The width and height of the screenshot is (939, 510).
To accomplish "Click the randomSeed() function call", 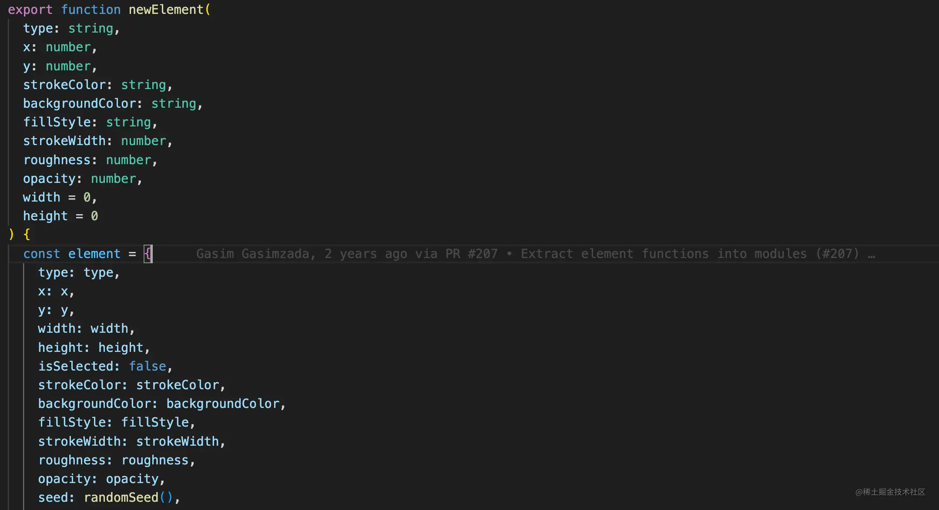I will [128, 497].
